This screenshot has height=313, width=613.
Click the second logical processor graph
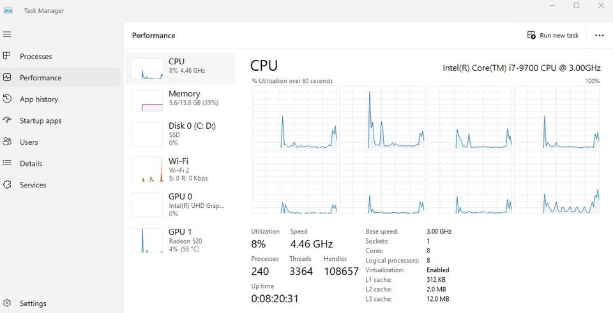382,117
